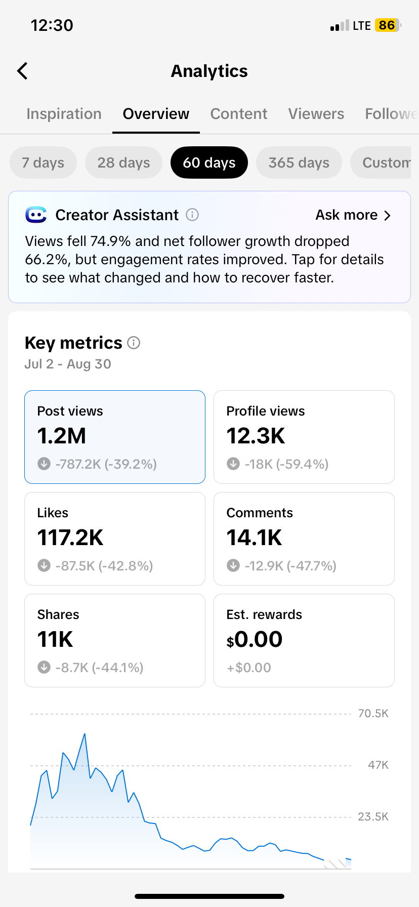Select the 7 days range

tap(43, 162)
